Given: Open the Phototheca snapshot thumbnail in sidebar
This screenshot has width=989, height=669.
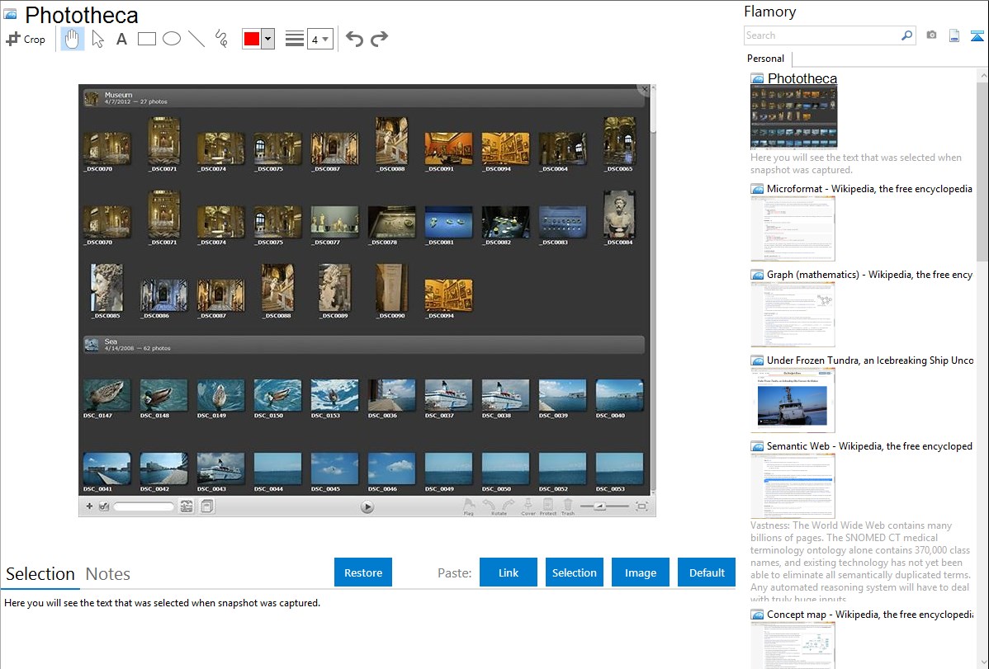Looking at the screenshot, I should pyautogui.click(x=793, y=117).
